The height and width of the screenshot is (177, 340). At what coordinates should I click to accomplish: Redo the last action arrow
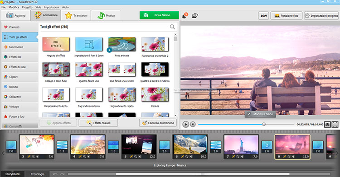pyautogui.click(x=63, y=174)
